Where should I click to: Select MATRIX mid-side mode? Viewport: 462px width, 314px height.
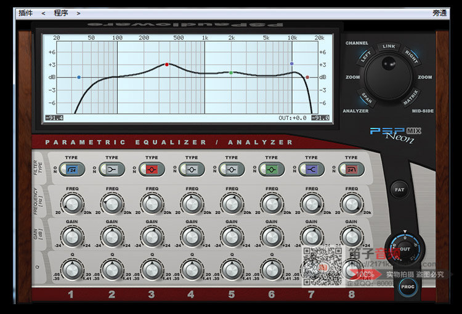click(x=411, y=97)
